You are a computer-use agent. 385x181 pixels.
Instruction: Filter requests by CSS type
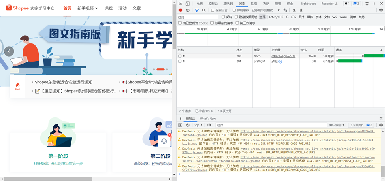293,17
